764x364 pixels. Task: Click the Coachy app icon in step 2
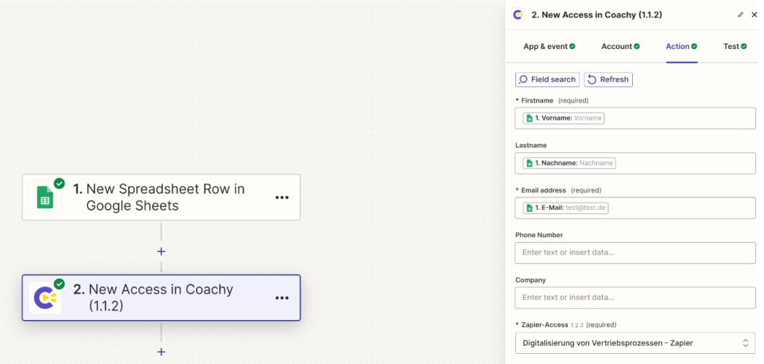pos(45,298)
